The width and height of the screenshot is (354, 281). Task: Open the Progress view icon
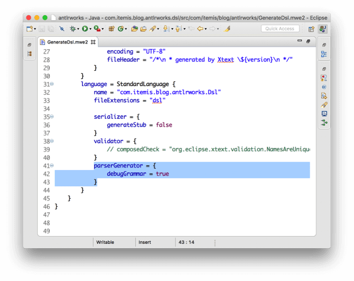tap(324, 123)
